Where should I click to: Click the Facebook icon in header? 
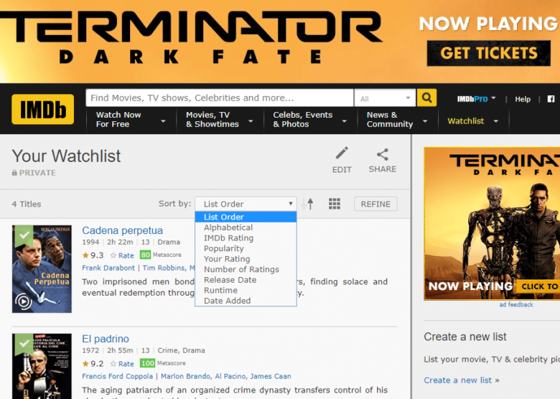pos(551,99)
